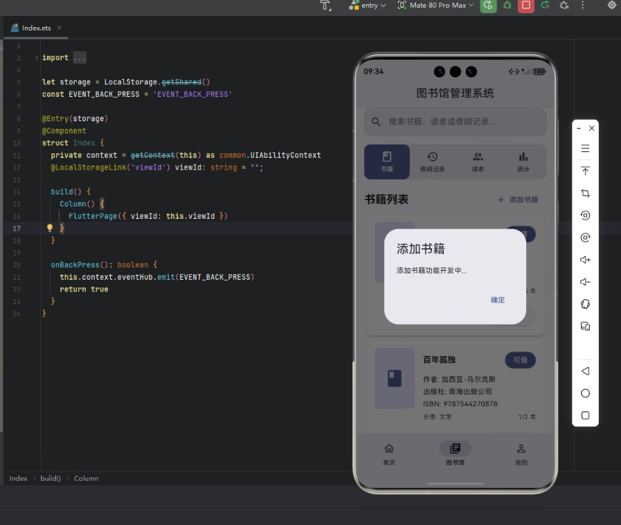Image resolution: width=621 pixels, height=525 pixels.
Task: Switch to the 借阅记录 tab
Action: click(x=433, y=161)
